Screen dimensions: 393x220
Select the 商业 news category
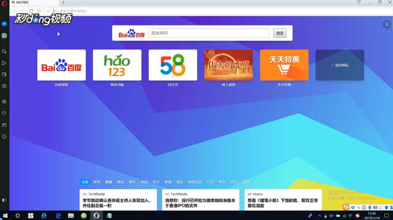click(x=121, y=182)
